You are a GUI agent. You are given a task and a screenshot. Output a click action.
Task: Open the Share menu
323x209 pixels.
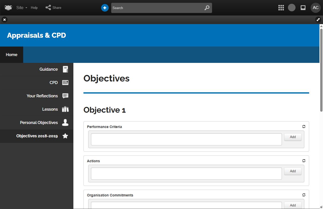(x=53, y=8)
